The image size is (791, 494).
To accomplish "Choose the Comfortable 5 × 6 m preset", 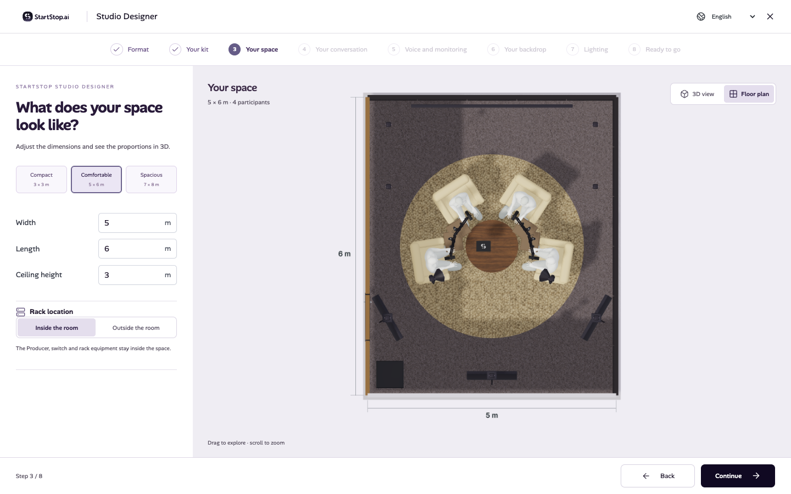I will click(x=96, y=179).
